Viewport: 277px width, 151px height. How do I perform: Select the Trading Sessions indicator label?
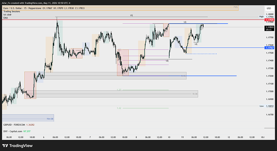pos(12,11)
